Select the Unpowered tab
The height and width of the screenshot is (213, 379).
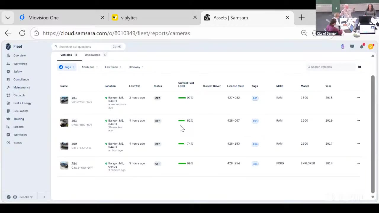tap(95, 55)
